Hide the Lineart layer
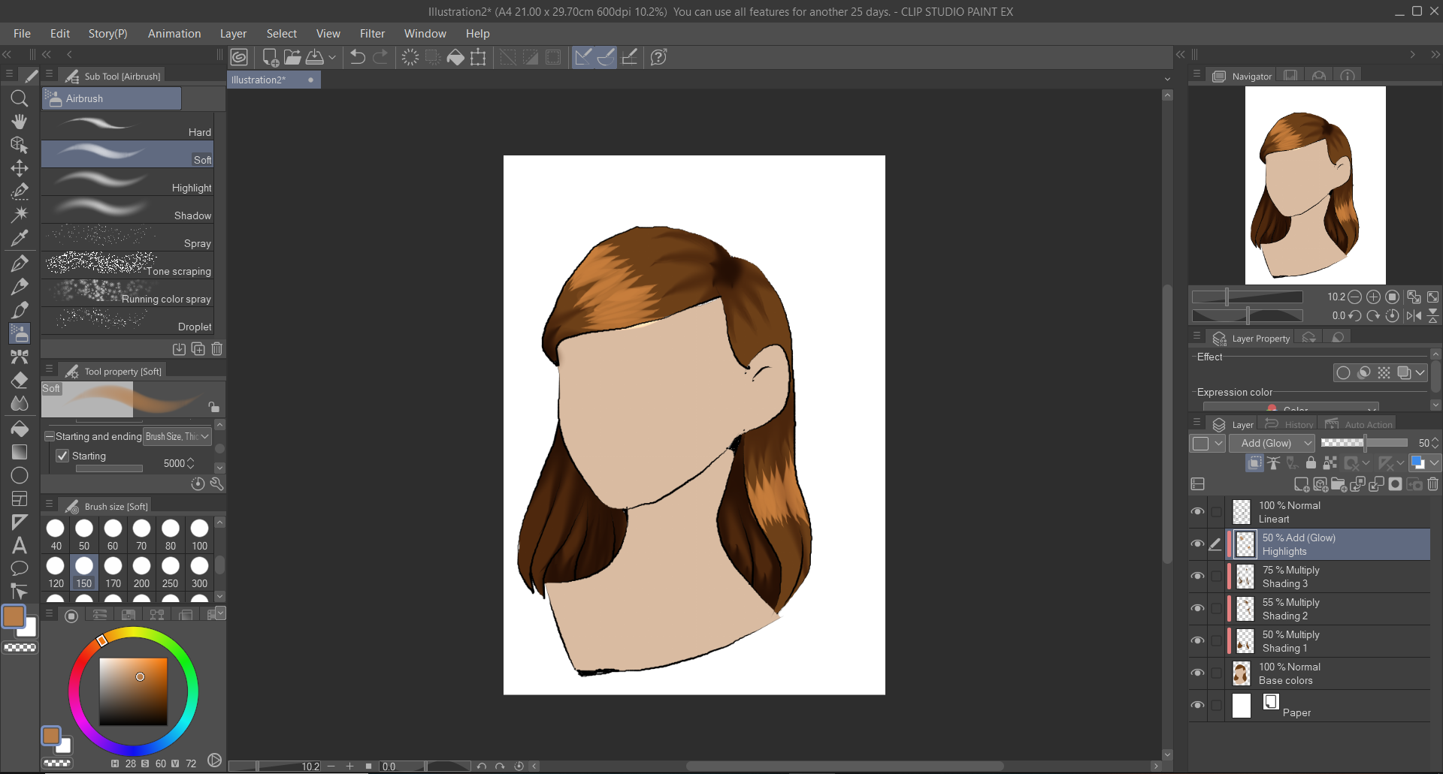 pyautogui.click(x=1197, y=512)
